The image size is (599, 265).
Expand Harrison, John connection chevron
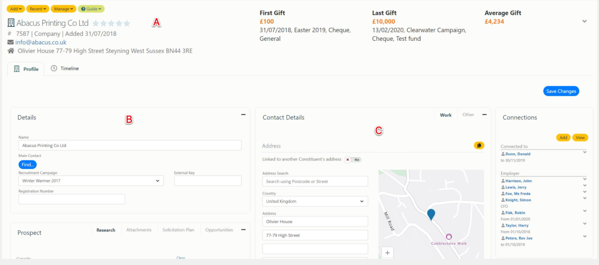pyautogui.click(x=585, y=179)
